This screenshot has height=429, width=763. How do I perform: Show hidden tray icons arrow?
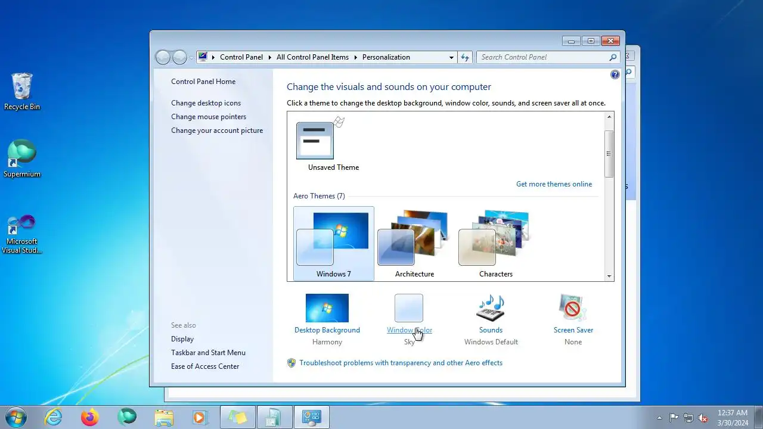point(659,418)
